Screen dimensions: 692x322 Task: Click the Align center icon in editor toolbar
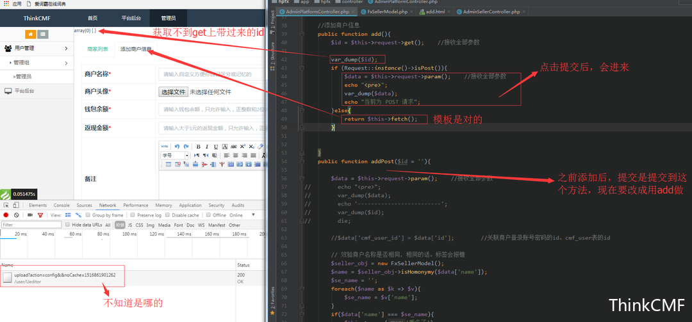click(235, 156)
